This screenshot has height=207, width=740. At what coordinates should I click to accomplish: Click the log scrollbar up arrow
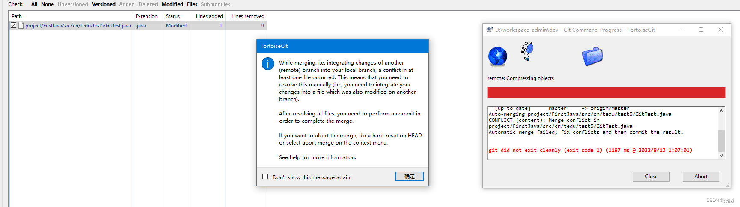point(721,111)
